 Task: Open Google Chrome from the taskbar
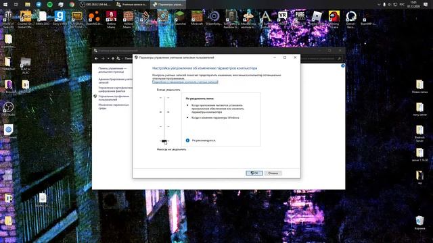tap(72, 5)
